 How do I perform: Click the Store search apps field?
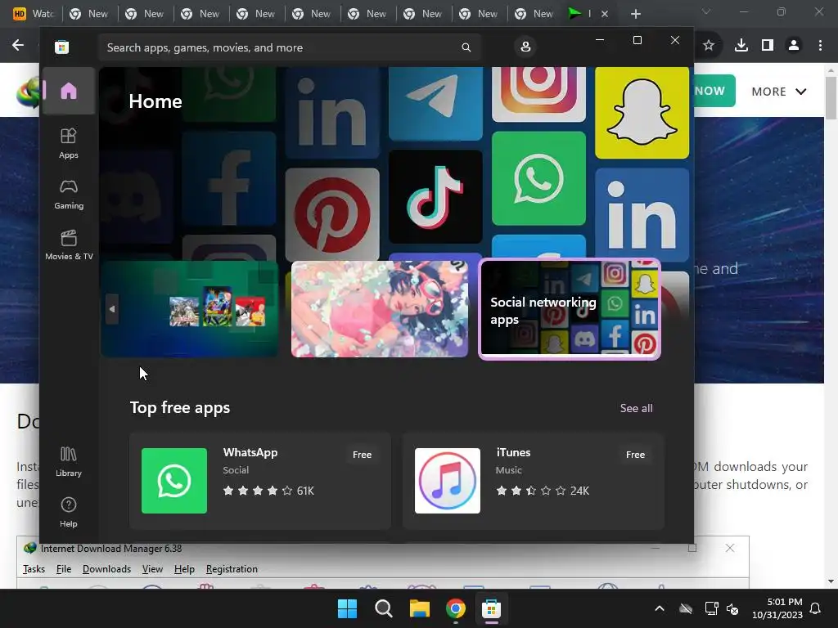point(289,47)
